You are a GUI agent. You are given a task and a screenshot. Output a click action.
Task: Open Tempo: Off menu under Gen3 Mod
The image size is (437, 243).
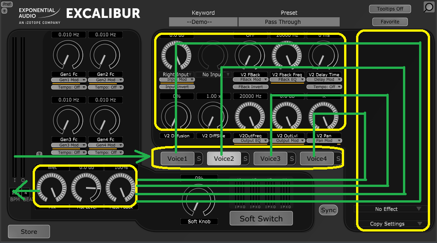point(69,152)
